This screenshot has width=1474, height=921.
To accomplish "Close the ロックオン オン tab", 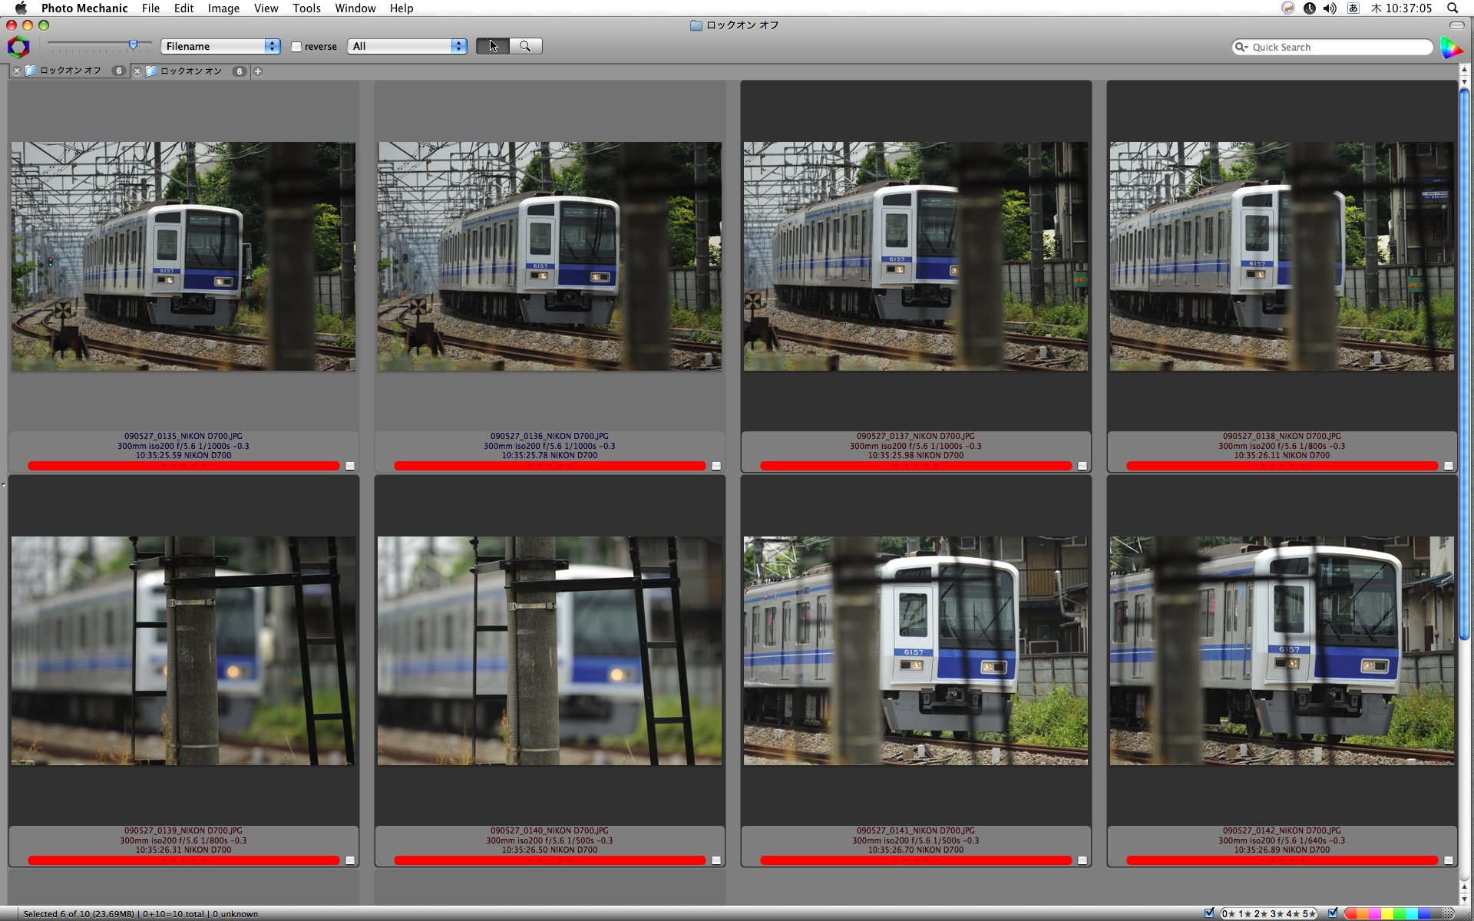I will 137,71.
